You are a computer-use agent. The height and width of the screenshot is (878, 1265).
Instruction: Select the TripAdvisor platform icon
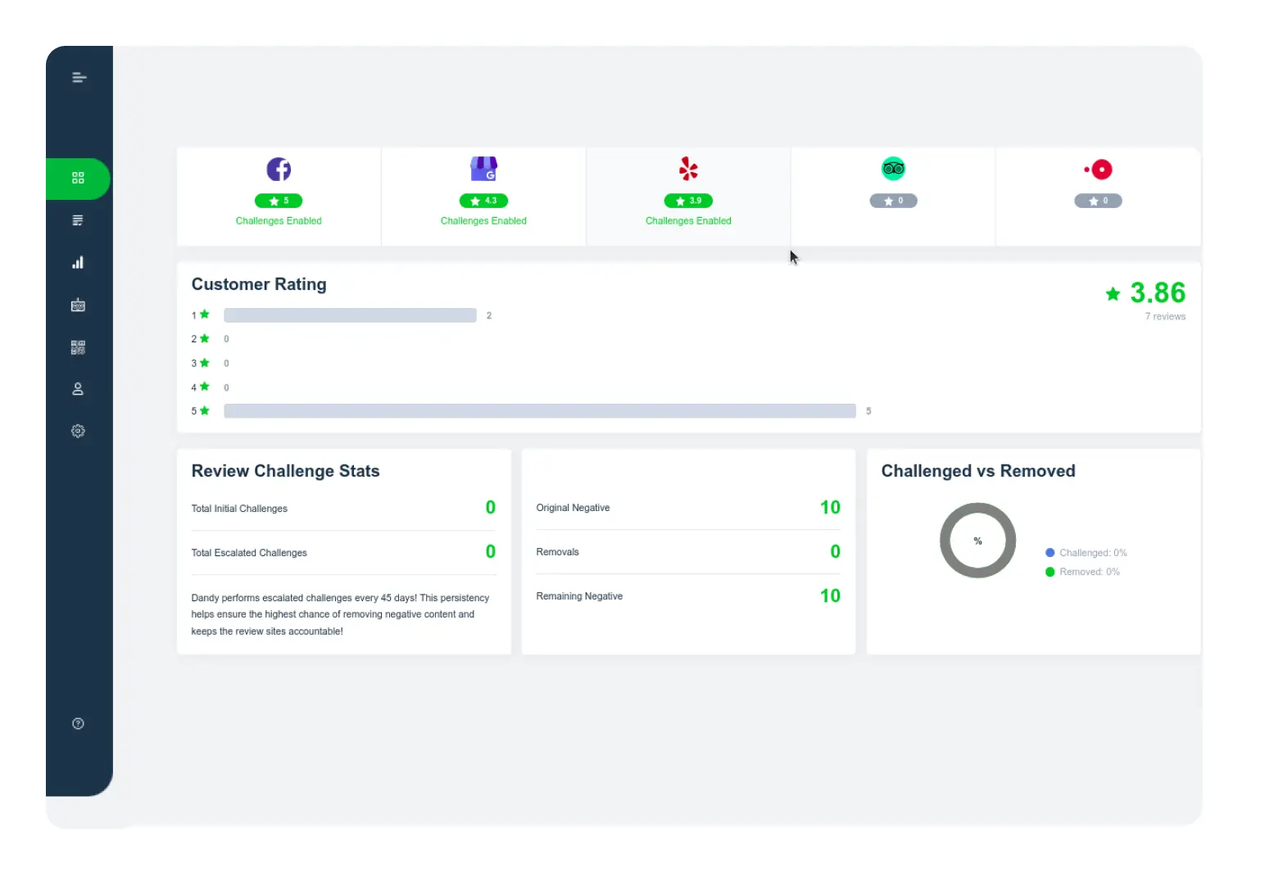[893, 169]
